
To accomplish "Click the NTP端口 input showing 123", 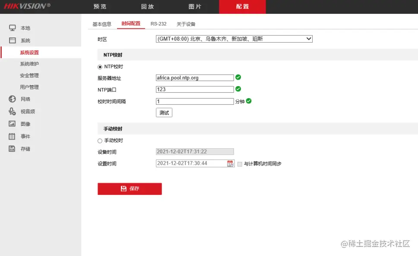I will coord(195,89).
